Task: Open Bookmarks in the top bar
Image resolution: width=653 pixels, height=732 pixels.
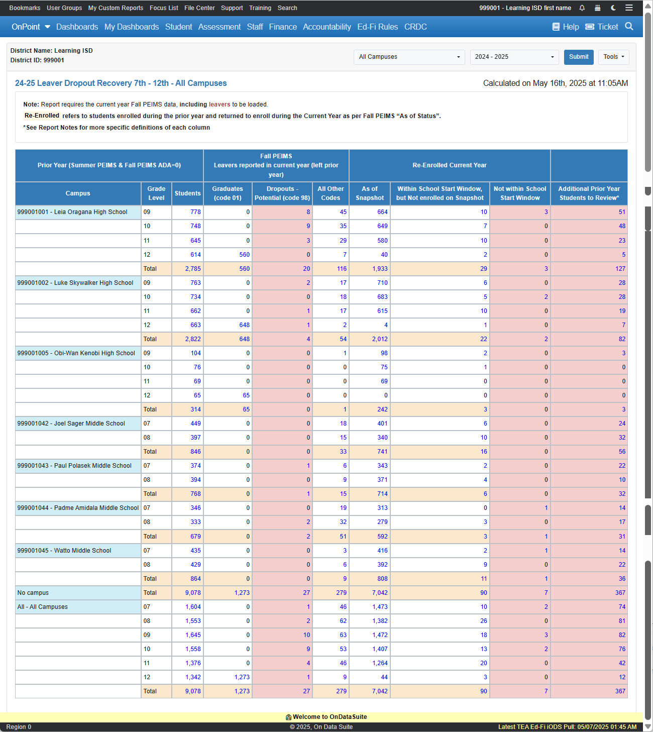Action: [25, 8]
